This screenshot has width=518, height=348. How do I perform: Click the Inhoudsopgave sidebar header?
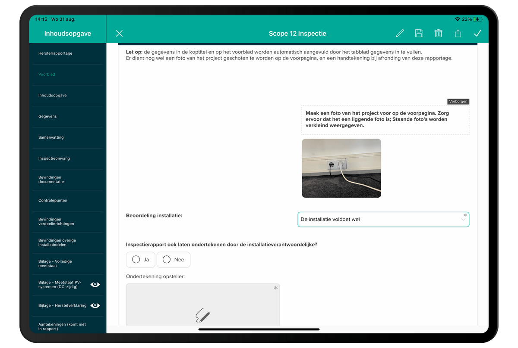tap(68, 34)
